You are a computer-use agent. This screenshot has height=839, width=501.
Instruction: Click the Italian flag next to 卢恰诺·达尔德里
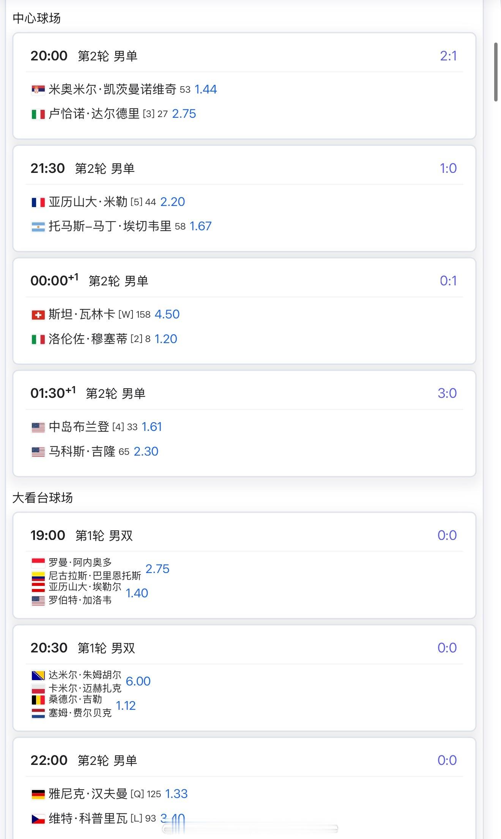click(38, 114)
